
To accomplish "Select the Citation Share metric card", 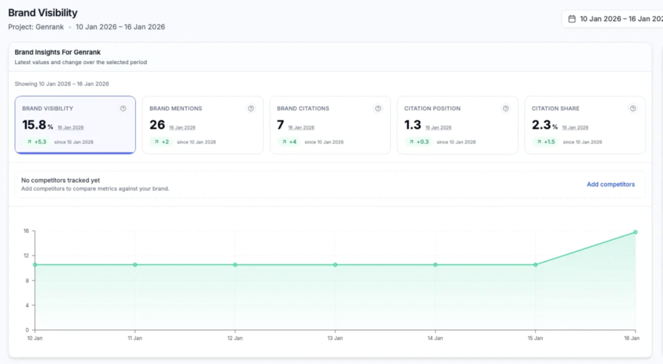I will click(585, 125).
